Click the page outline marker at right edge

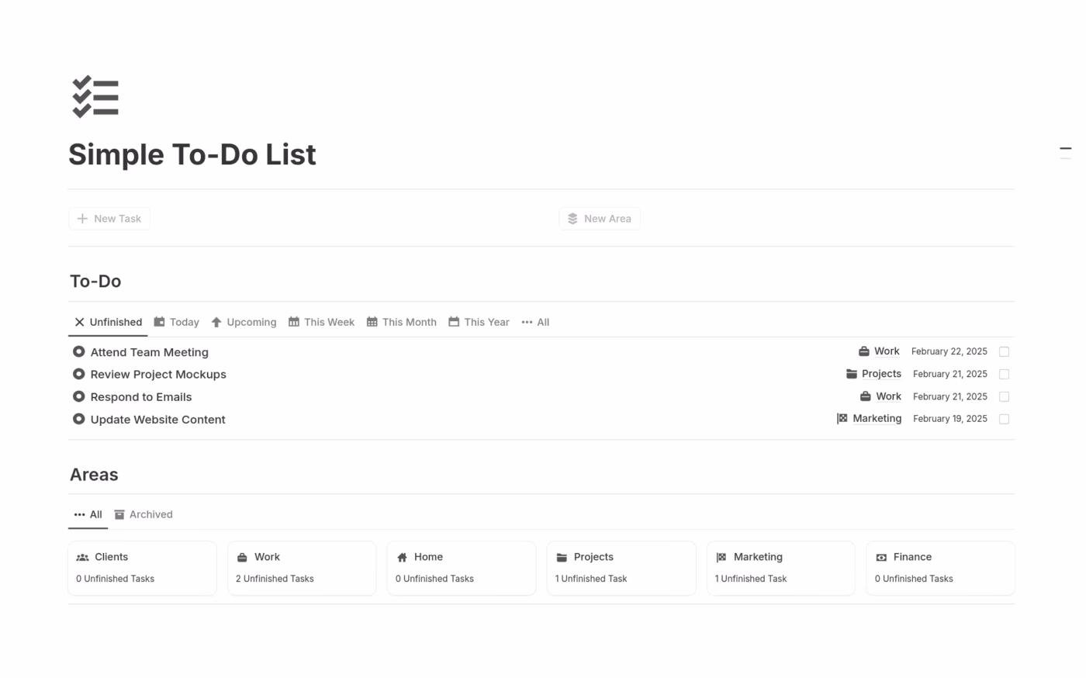point(1066,148)
